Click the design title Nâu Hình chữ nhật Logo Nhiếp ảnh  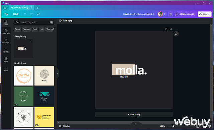coord(139,14)
